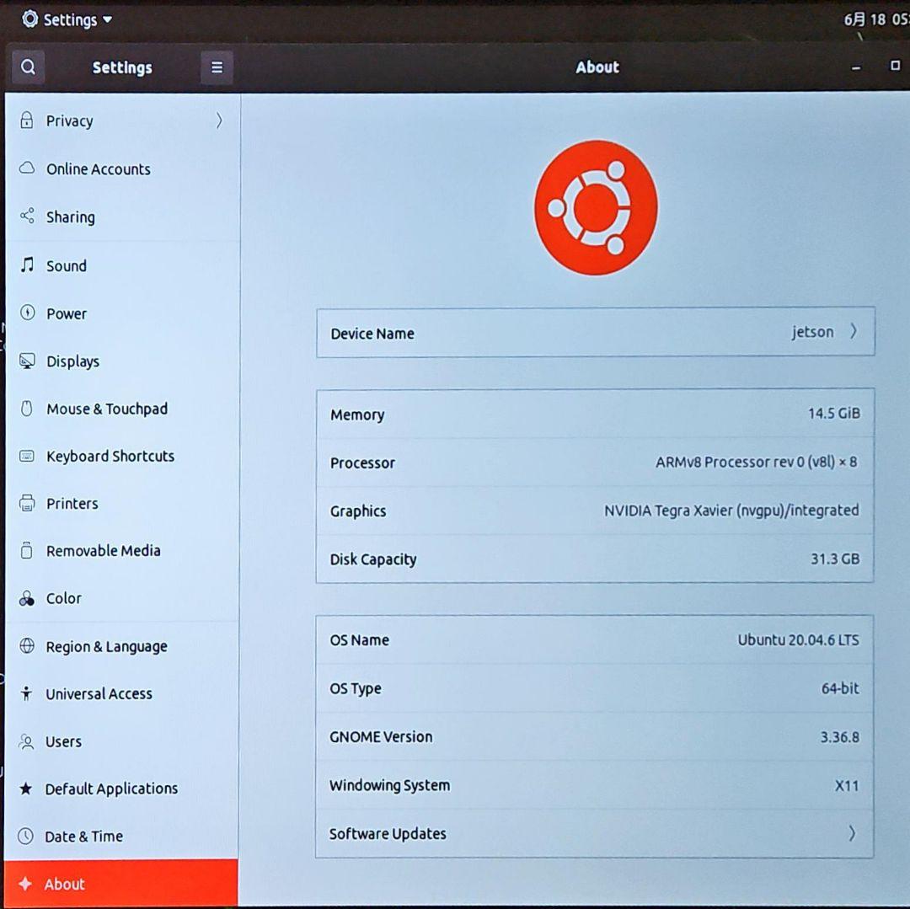The image size is (910, 909).
Task: Expand the Privacy submenu chevron
Action: [219, 120]
